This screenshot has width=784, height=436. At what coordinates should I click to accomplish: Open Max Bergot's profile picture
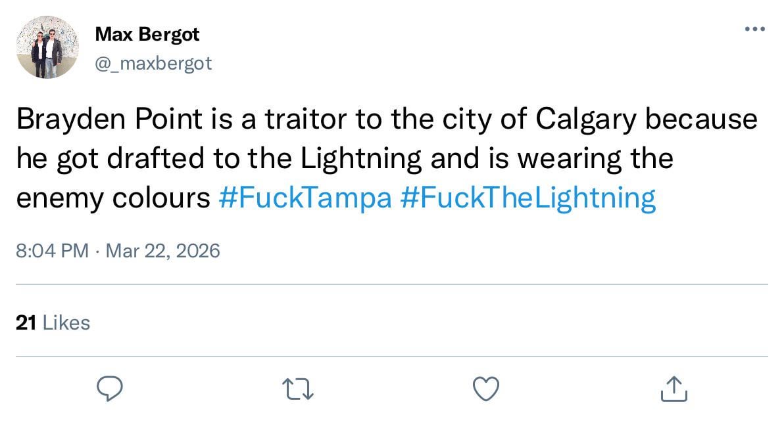(x=47, y=47)
